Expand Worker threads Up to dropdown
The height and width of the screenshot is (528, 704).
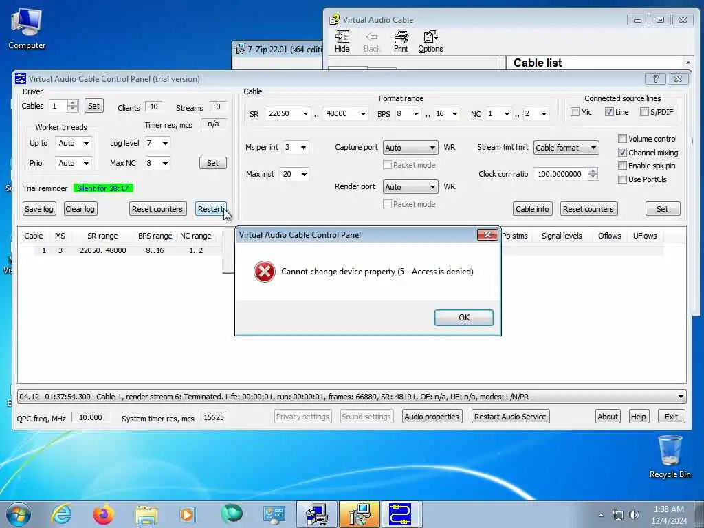click(86, 143)
